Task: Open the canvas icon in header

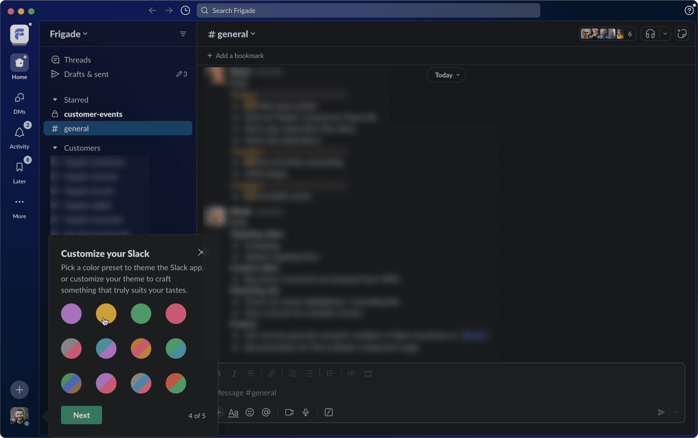Action: 682,34
